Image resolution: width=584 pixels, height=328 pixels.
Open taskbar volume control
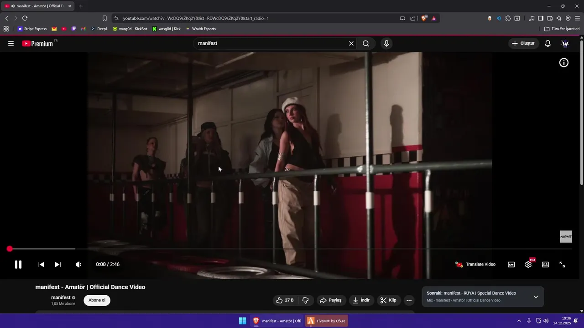[x=546, y=321]
